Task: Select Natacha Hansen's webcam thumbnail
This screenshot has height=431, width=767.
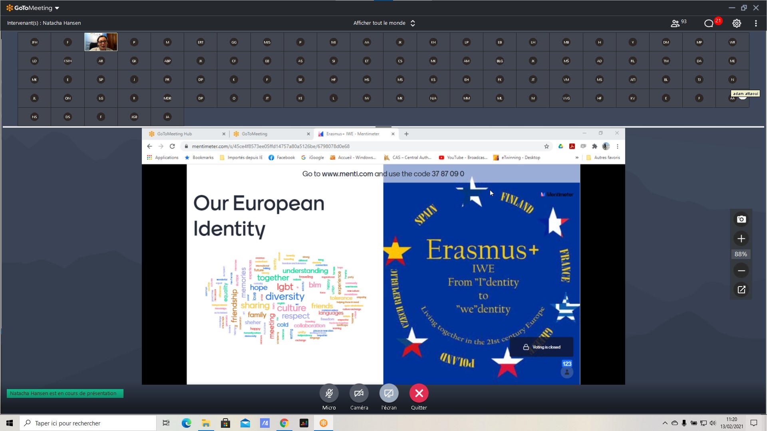Action: [101, 42]
